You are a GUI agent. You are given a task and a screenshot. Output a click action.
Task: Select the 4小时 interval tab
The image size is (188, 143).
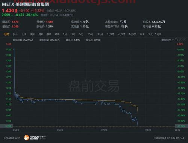(x=132, y=34)
